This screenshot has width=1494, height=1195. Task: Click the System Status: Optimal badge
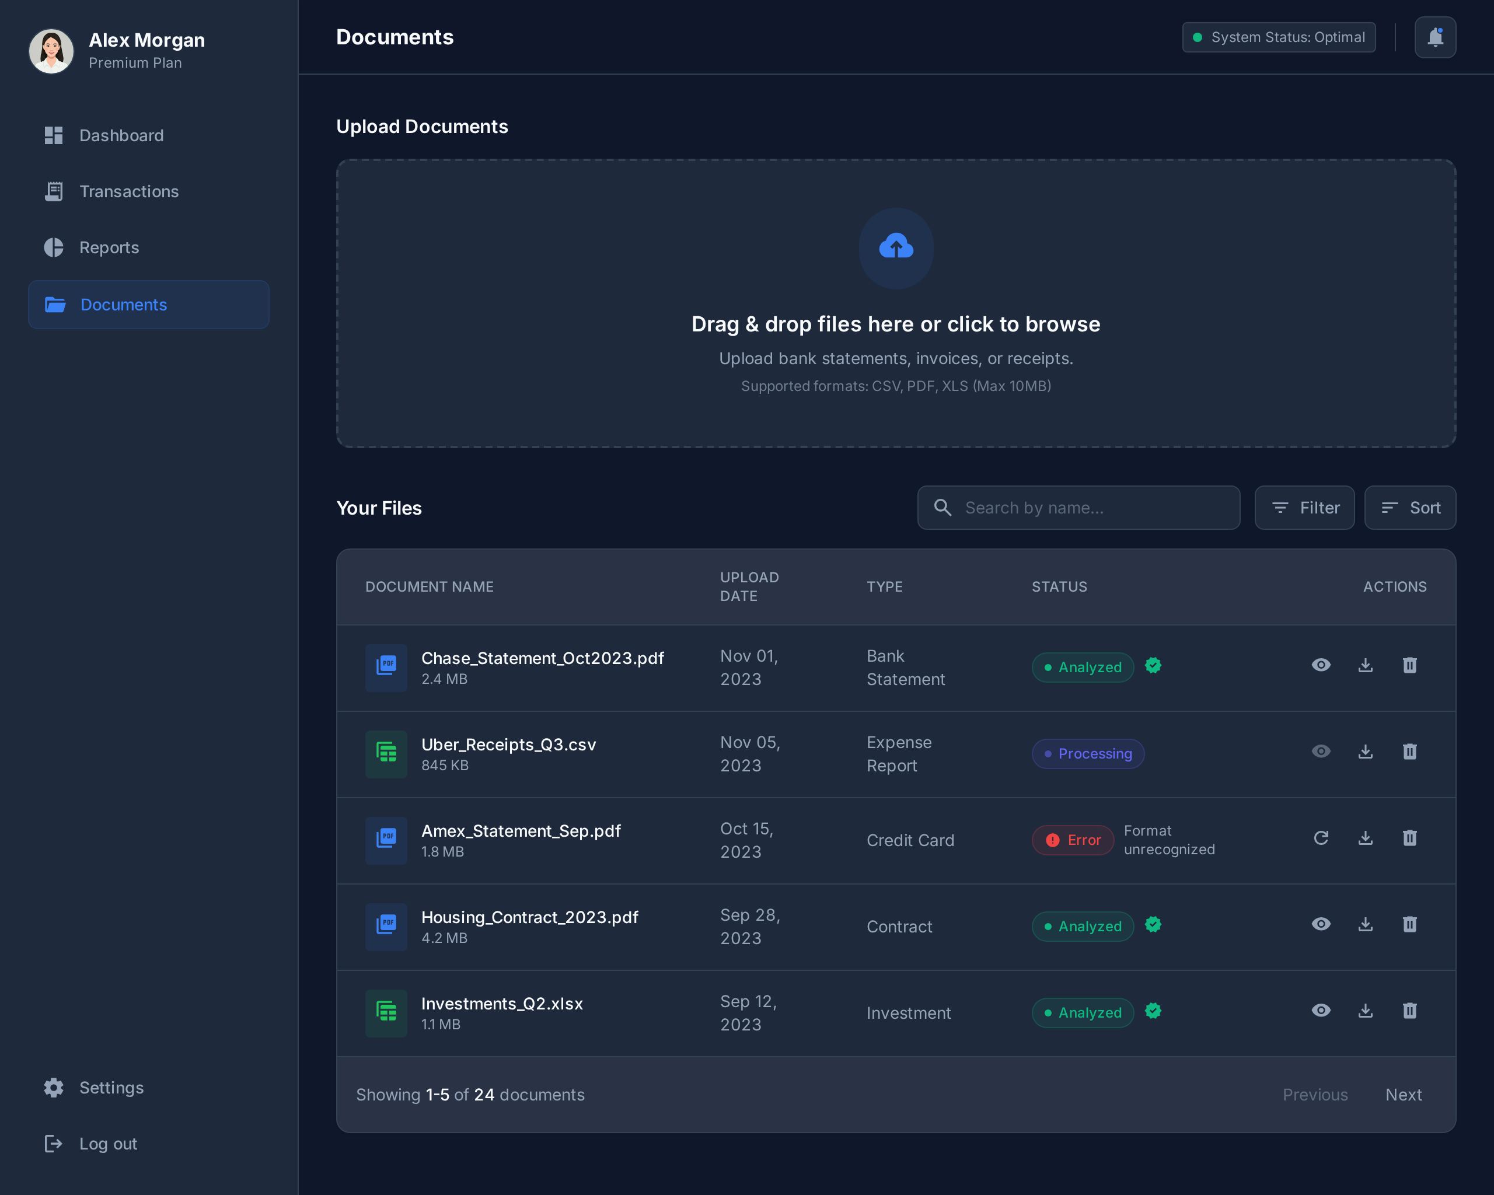pos(1279,37)
